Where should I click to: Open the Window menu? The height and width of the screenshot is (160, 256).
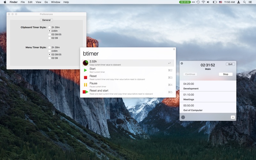[x=55, y=2]
